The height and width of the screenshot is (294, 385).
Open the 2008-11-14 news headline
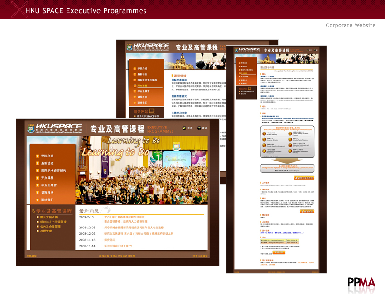118,246
